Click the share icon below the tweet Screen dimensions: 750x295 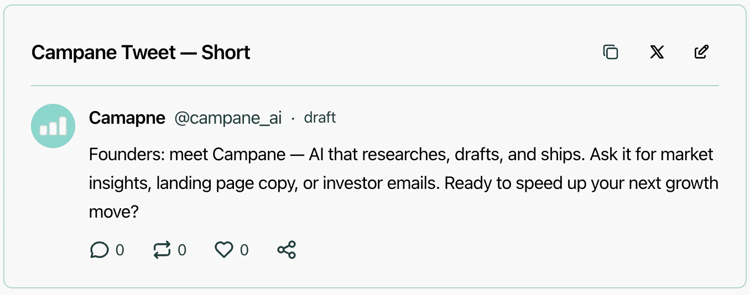pos(287,250)
